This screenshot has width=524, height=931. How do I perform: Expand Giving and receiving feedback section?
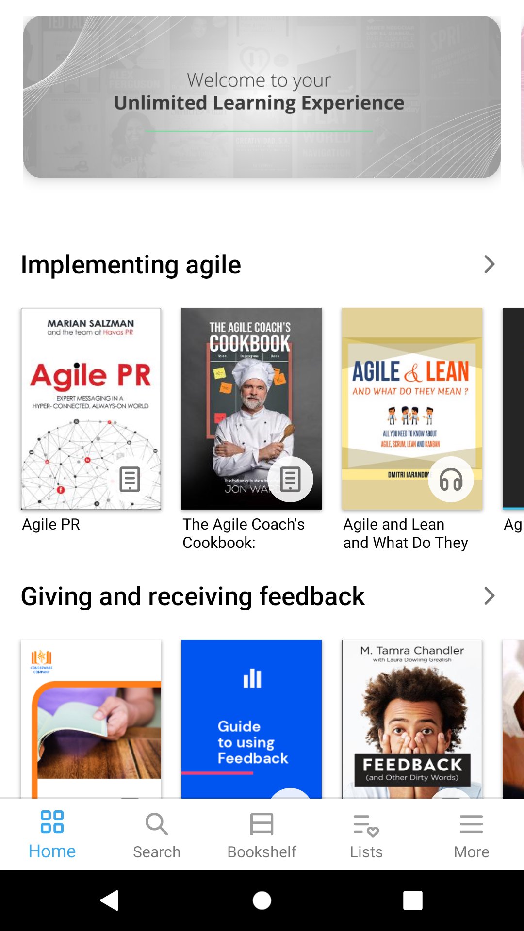(x=490, y=596)
